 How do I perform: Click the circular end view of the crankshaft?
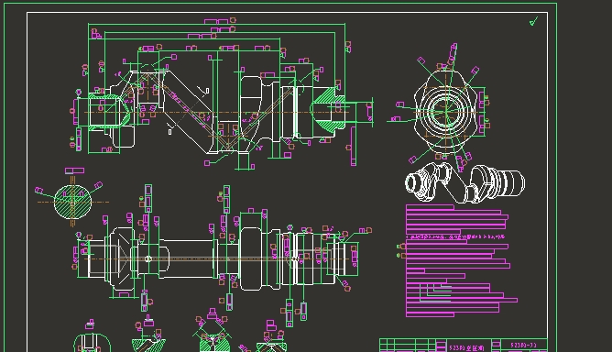[x=446, y=111]
